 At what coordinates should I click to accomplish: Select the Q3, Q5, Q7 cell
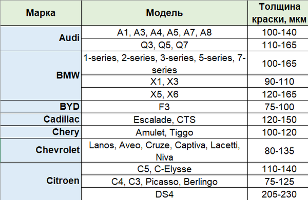coord(164,45)
